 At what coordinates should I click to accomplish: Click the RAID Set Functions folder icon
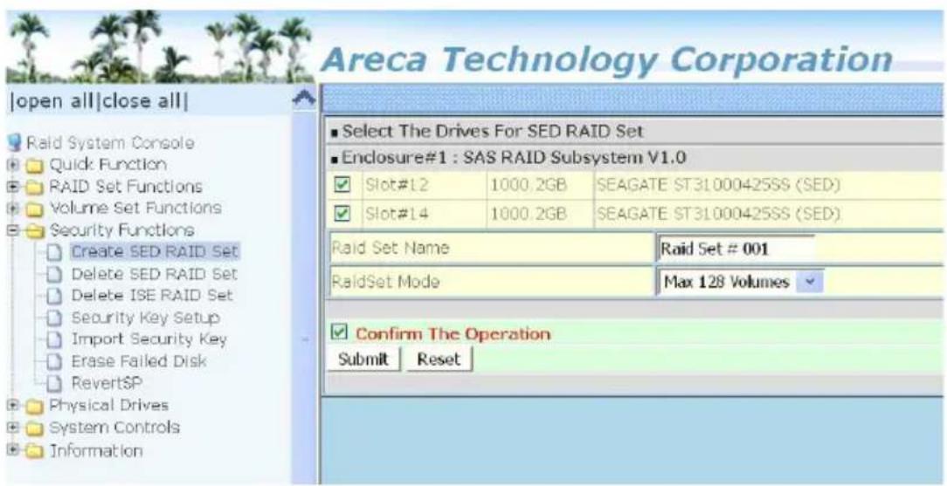(x=36, y=187)
